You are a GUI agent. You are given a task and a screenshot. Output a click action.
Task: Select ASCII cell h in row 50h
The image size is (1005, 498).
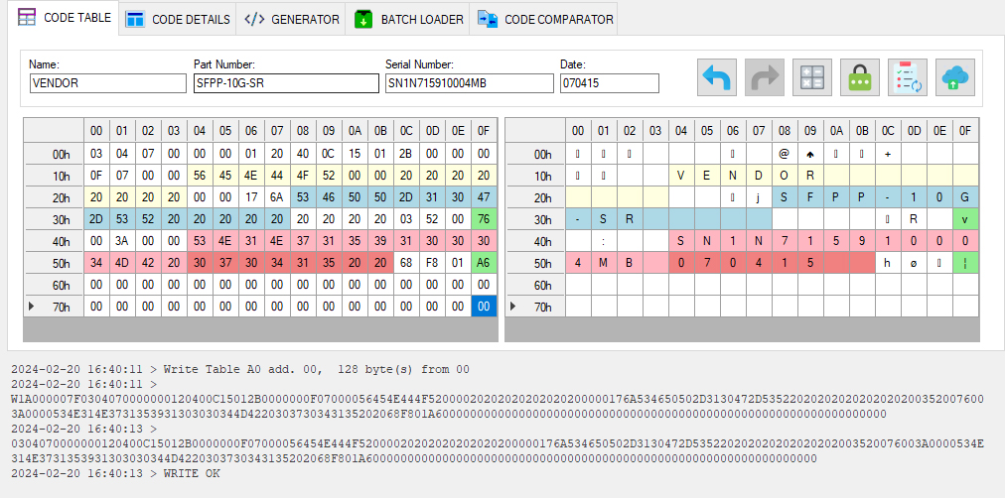[888, 263]
